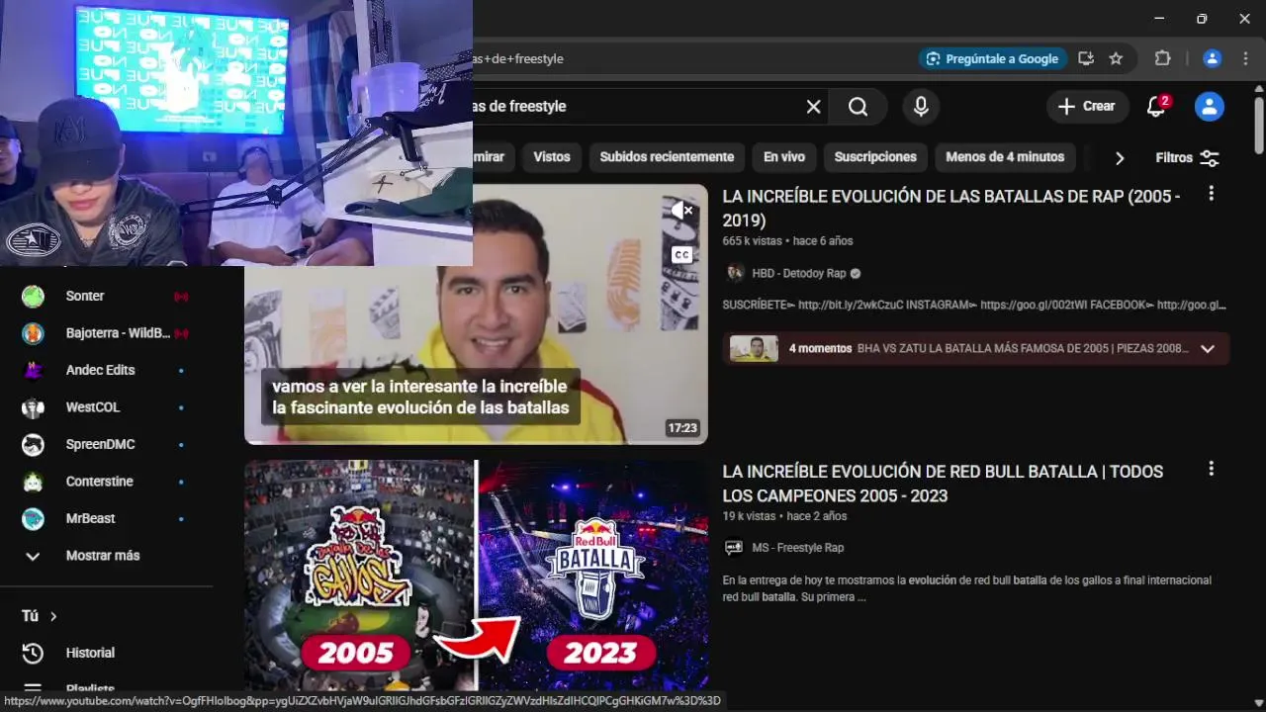Click the SUSCRÍBETE description snippet of first video
The width and height of the screenshot is (1266, 712).
point(974,306)
